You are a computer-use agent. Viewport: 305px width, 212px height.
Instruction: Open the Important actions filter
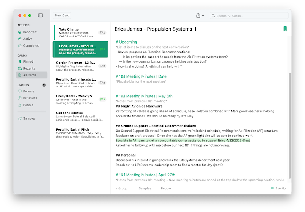pyautogui.click(x=30, y=32)
